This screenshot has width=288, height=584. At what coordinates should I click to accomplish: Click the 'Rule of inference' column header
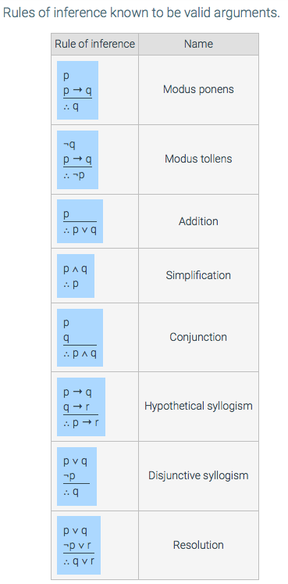pos(94,44)
